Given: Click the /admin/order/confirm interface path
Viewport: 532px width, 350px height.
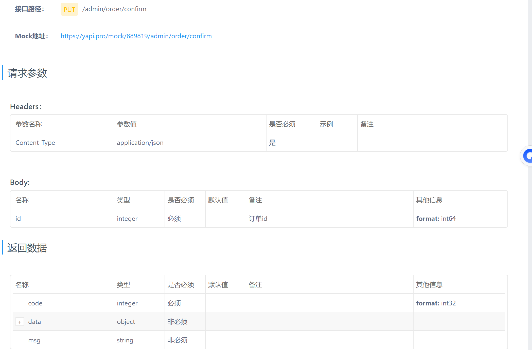Looking at the screenshot, I should pos(114,9).
